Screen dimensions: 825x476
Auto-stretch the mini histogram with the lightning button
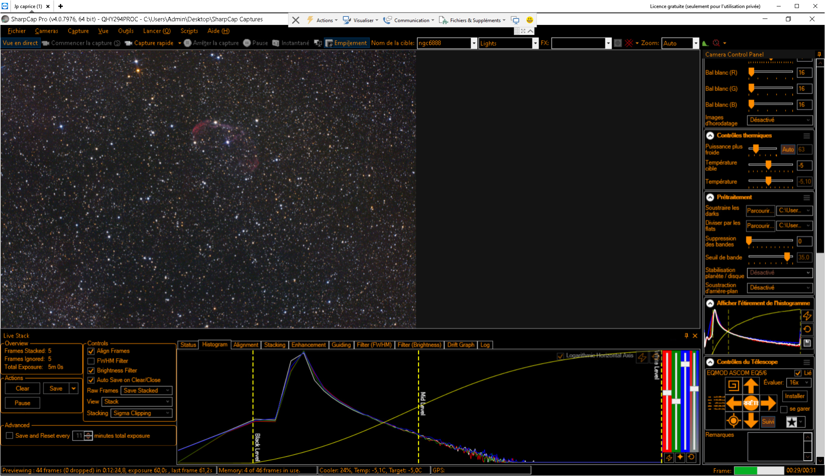807,316
